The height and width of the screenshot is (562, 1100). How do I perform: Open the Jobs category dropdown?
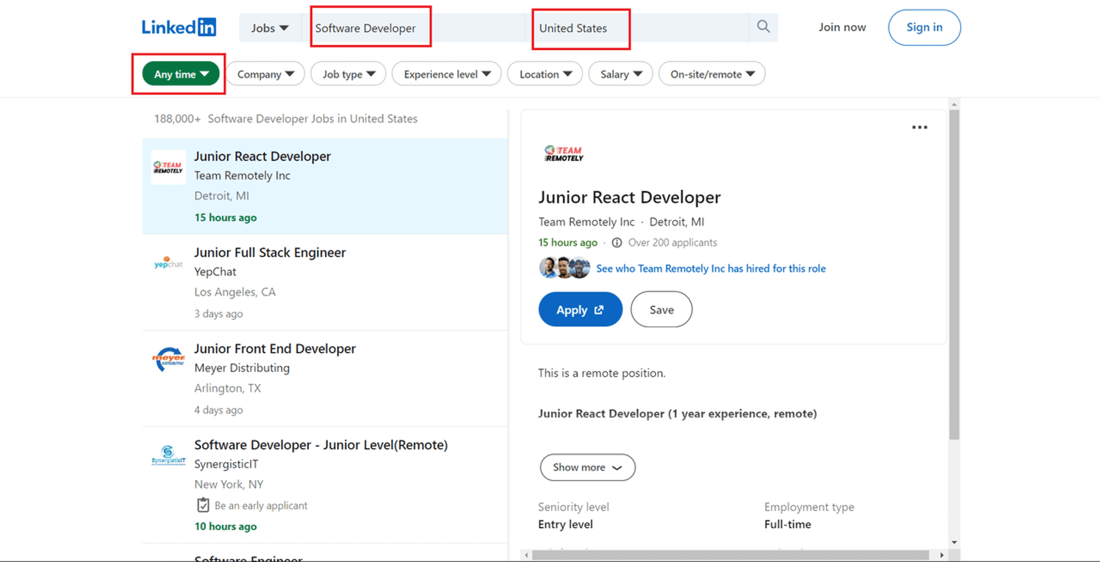tap(269, 27)
